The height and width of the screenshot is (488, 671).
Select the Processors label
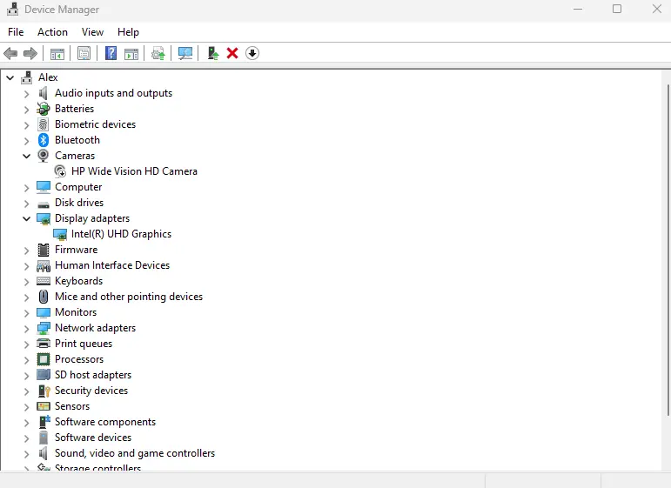pos(79,359)
